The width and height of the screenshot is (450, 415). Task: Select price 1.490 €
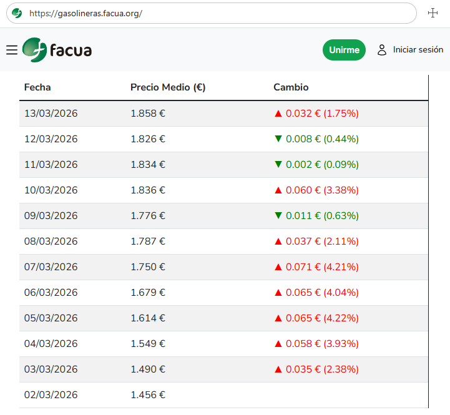[148, 369]
